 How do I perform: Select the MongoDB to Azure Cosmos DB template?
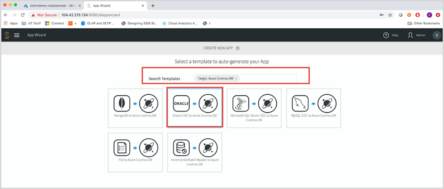tap(135, 108)
